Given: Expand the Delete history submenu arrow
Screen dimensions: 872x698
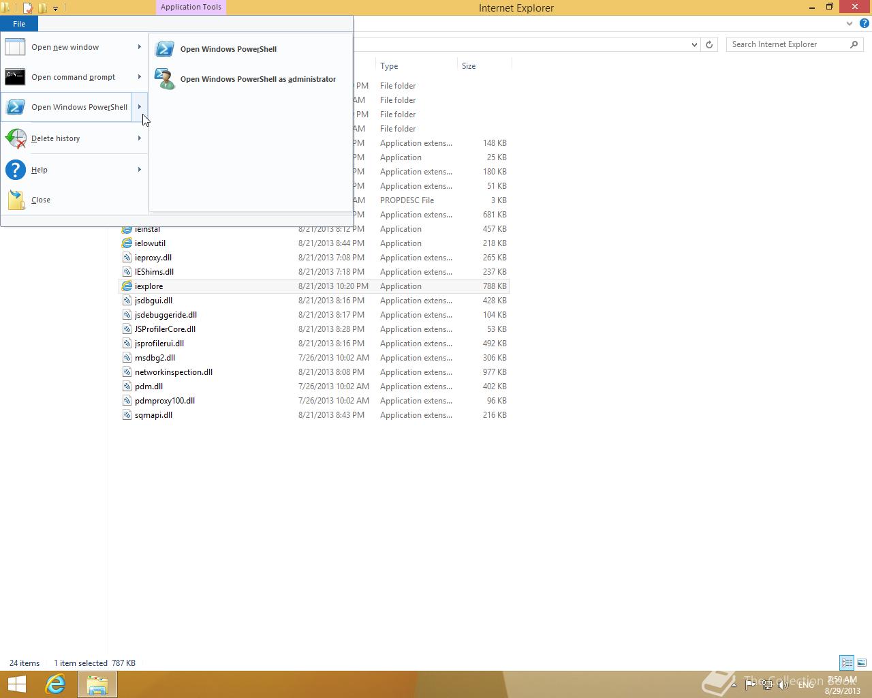Looking at the screenshot, I should point(139,138).
